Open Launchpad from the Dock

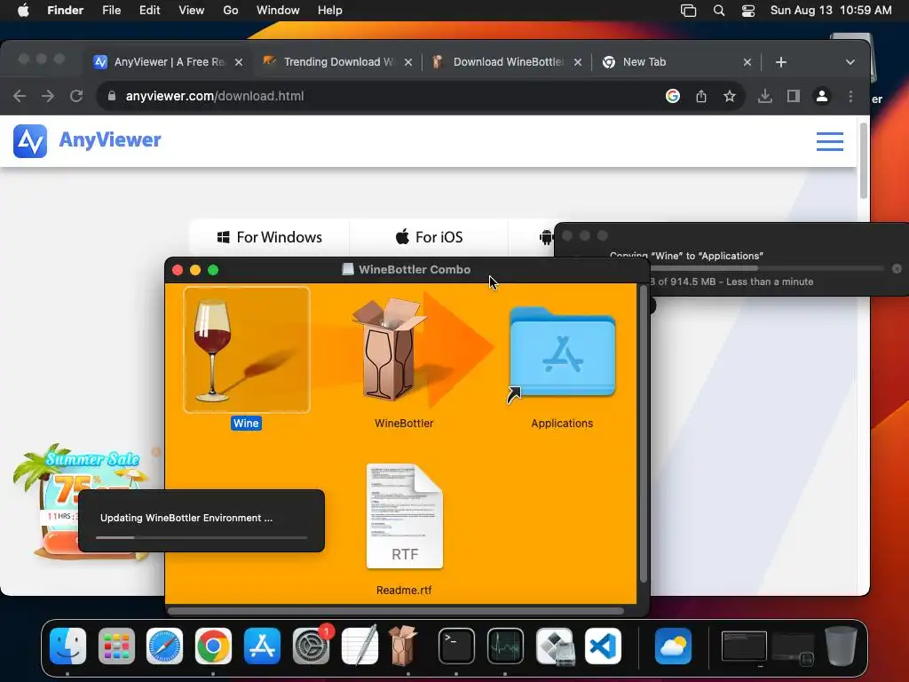click(x=116, y=646)
